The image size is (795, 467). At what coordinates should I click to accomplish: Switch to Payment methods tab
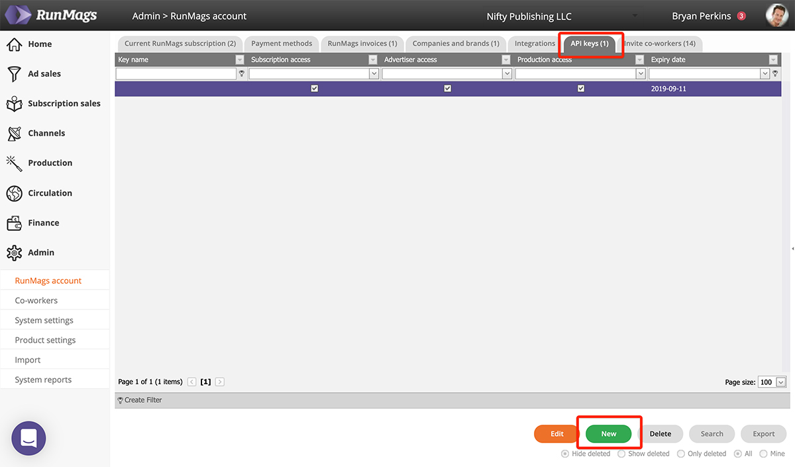pyautogui.click(x=282, y=44)
